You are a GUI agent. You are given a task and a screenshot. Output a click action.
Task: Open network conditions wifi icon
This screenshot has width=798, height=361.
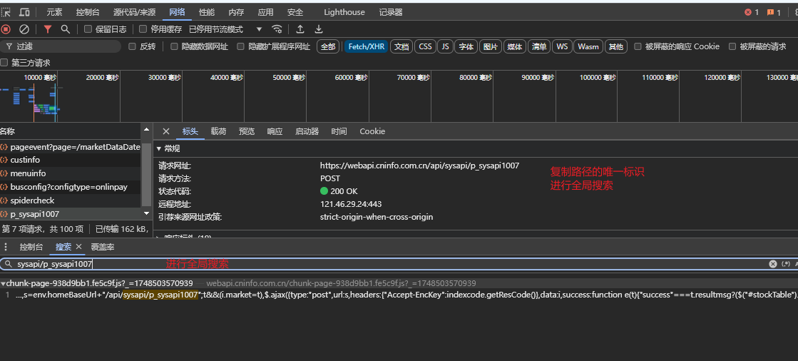[x=277, y=29]
